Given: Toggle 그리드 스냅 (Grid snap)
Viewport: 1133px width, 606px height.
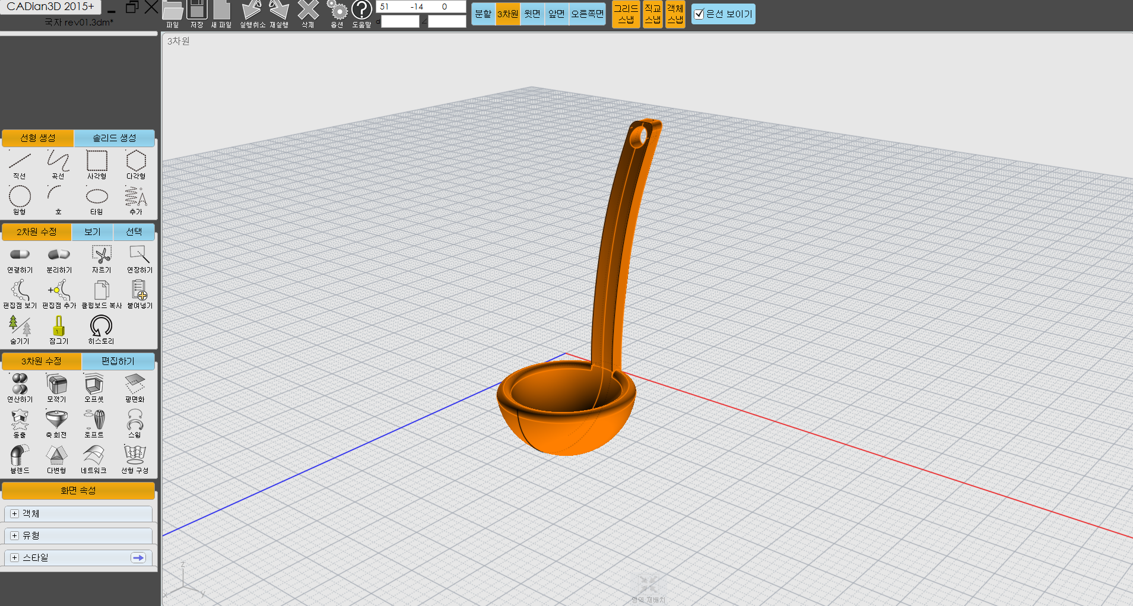Looking at the screenshot, I should click(x=626, y=14).
